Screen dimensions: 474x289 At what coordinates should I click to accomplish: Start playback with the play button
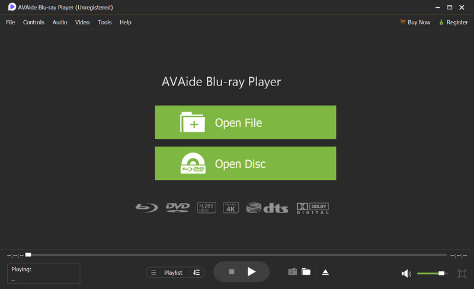pyautogui.click(x=251, y=271)
